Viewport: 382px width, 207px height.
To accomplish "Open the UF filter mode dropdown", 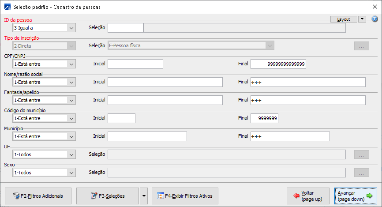I will click(71, 154).
